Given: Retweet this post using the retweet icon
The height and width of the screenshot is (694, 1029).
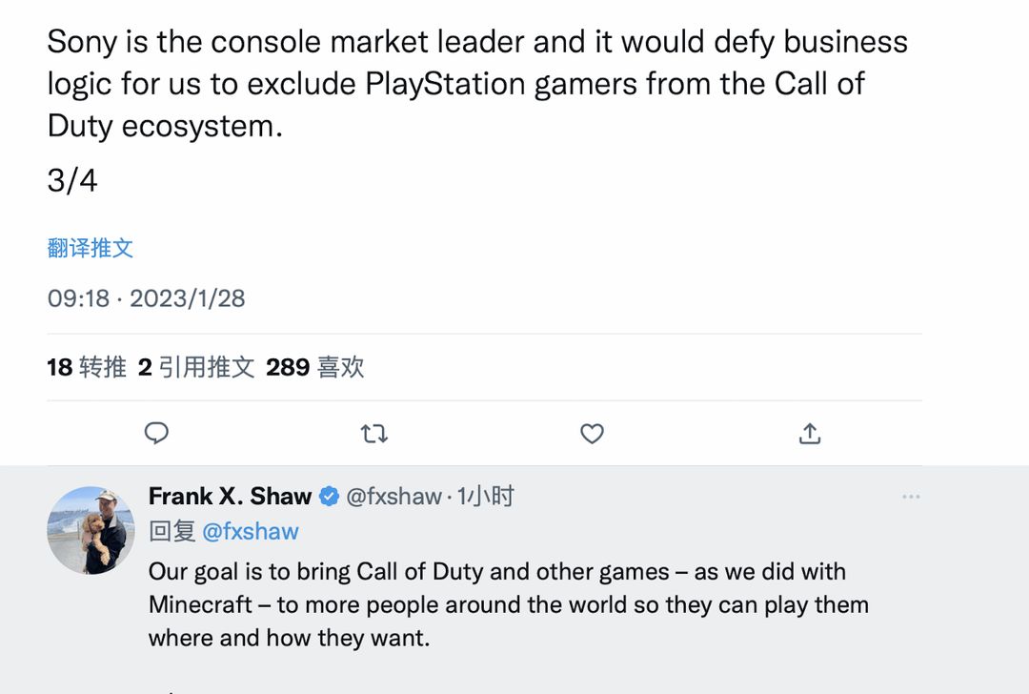Looking at the screenshot, I should [374, 434].
